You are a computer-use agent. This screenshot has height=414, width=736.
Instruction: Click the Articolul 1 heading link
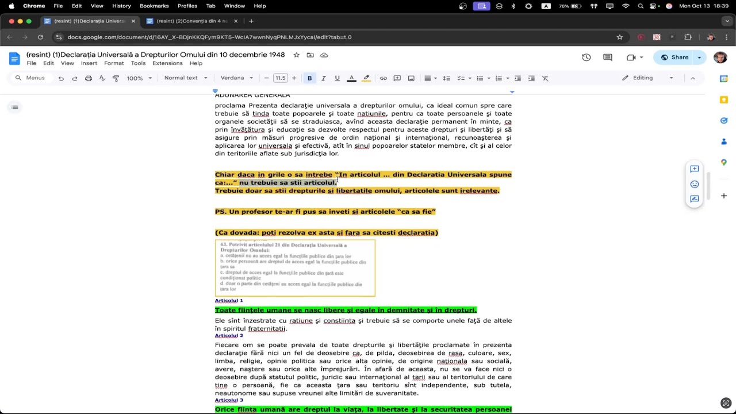[x=229, y=300]
